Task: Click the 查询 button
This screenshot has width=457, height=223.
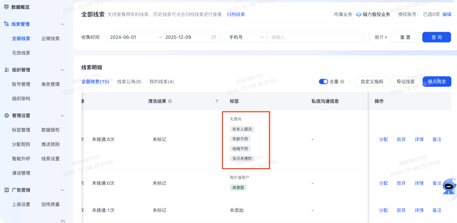Action: (x=436, y=37)
